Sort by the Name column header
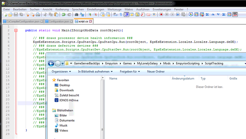Screen dimensions: 246x139 [x=113, y=79]
